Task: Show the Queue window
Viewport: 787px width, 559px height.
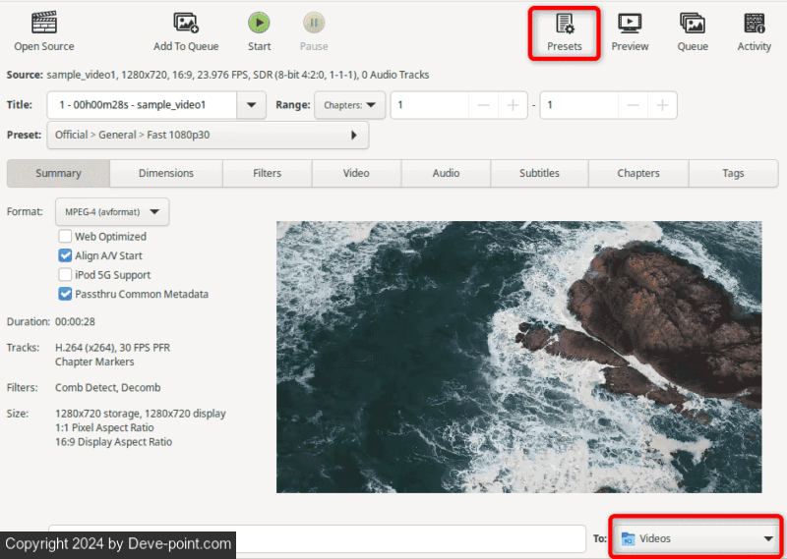Action: pos(693,24)
